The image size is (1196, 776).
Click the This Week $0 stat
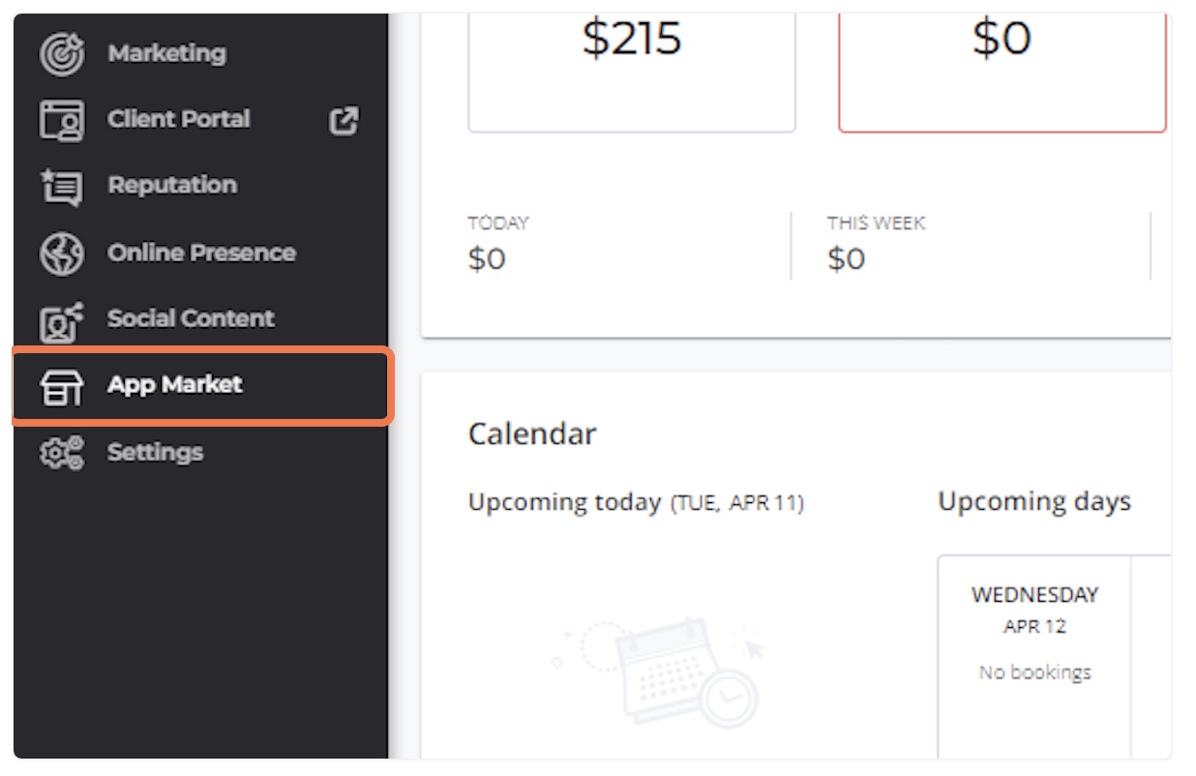pos(876,244)
